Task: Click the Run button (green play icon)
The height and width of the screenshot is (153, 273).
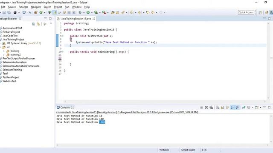Action: (x=88, y=12)
